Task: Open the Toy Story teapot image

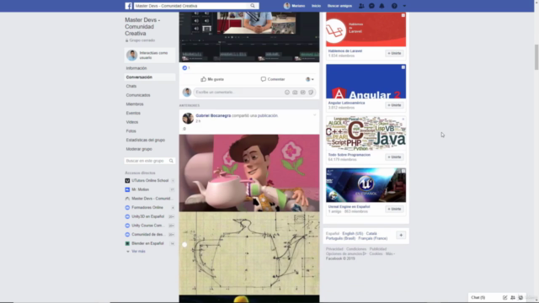Action: (x=249, y=173)
